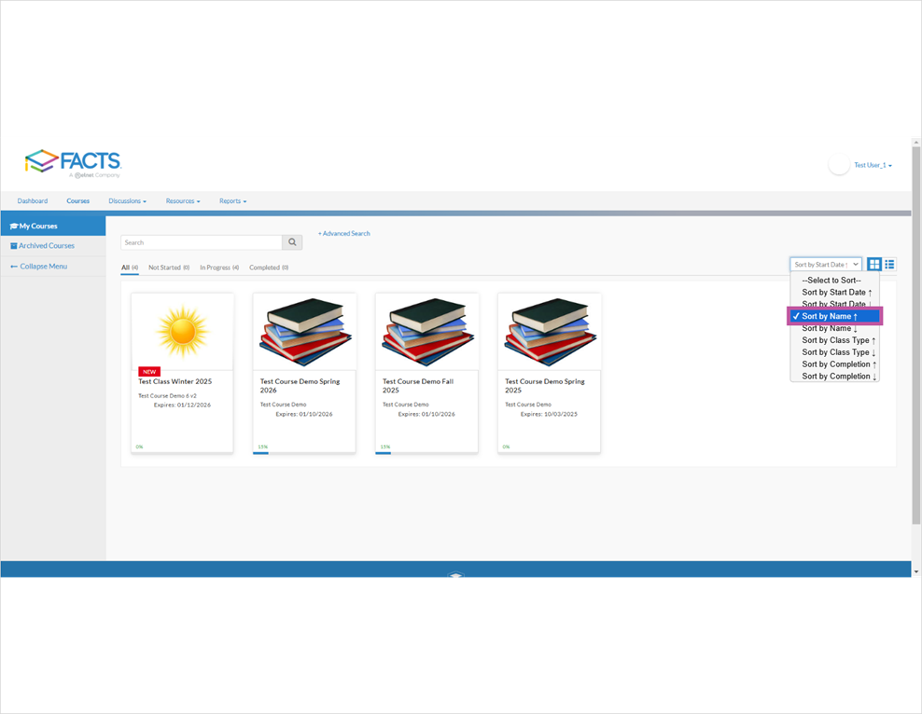Click the FACTS logo
922x714 pixels.
pyautogui.click(x=75, y=160)
